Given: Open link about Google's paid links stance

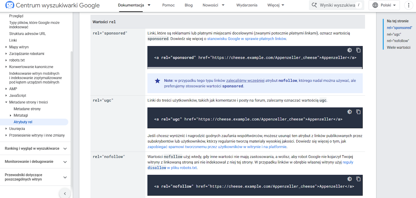Looking at the screenshot, I should tap(246, 39).
